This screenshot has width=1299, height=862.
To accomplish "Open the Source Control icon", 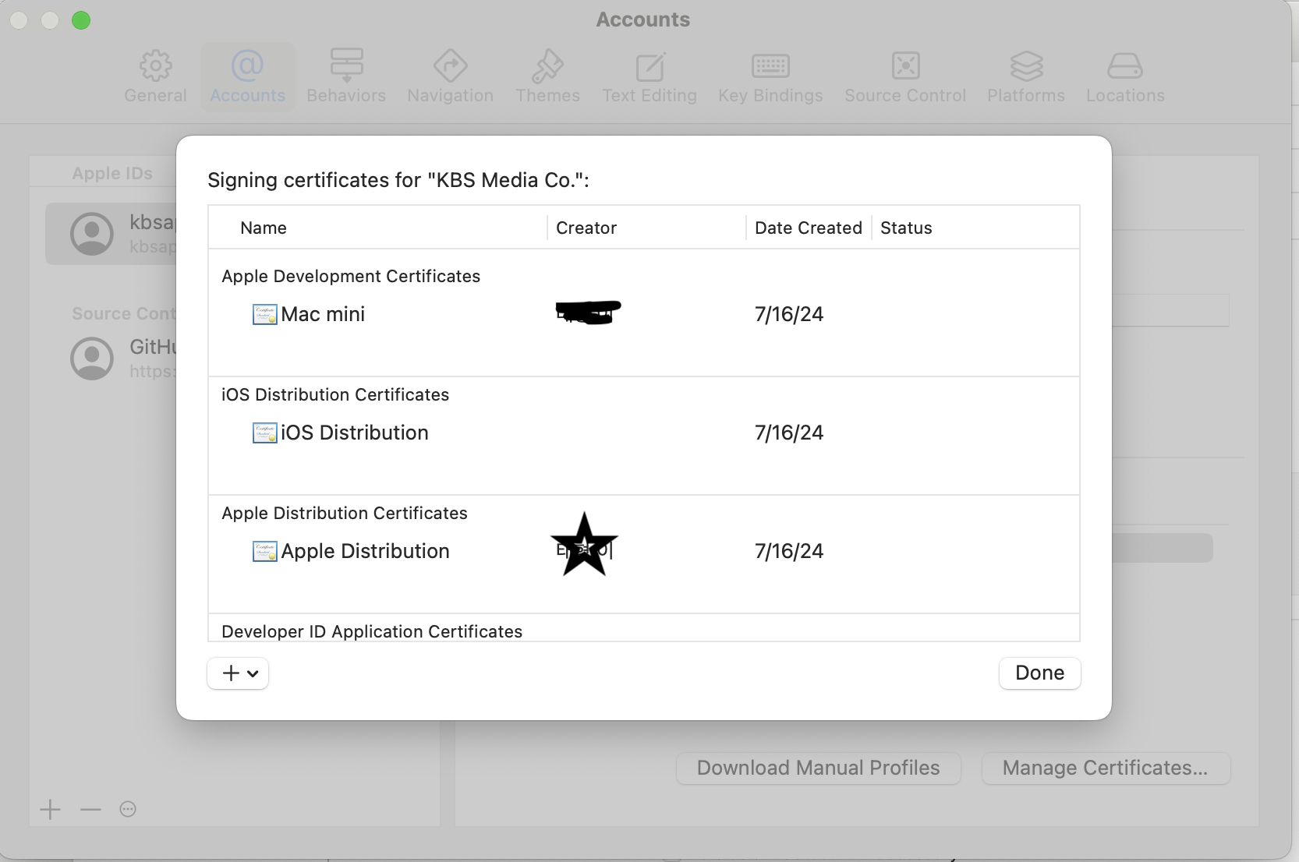I will click(x=905, y=66).
